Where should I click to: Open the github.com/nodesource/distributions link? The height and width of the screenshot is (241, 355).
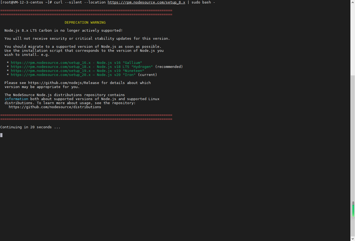click(55, 107)
